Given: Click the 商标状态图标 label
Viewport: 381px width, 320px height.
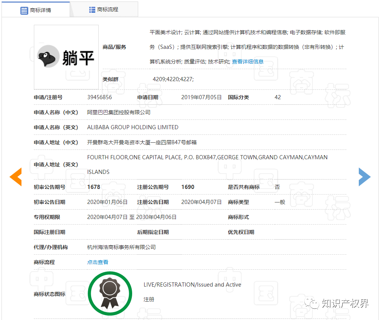Looking at the screenshot, I should coord(50,294).
